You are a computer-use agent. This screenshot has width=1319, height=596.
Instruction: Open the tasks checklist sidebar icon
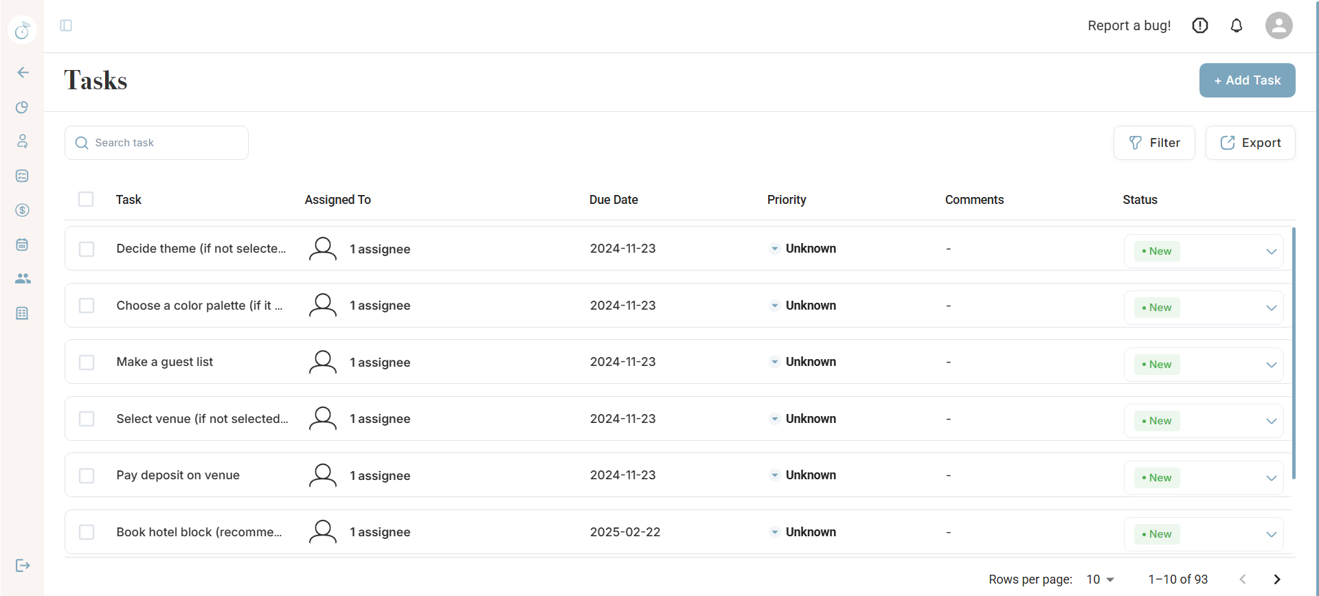coord(22,176)
